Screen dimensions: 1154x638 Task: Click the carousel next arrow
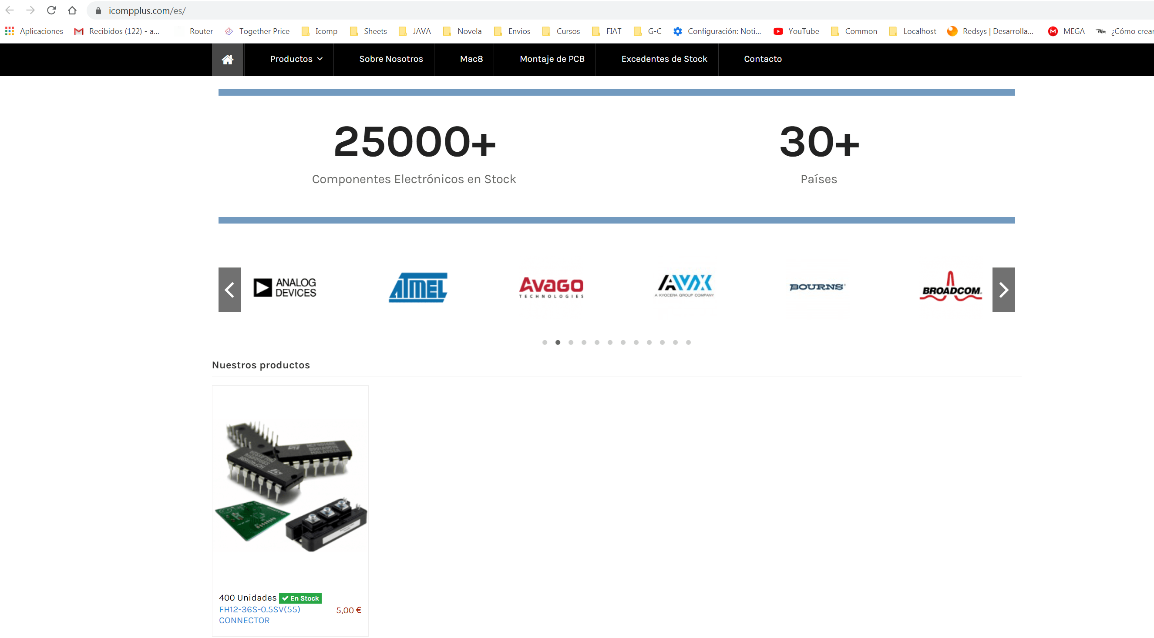pos(1003,290)
